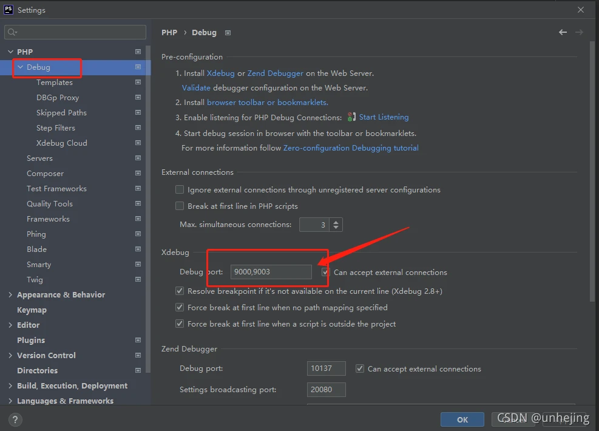Click the Max simultaneous connections value field

point(314,225)
